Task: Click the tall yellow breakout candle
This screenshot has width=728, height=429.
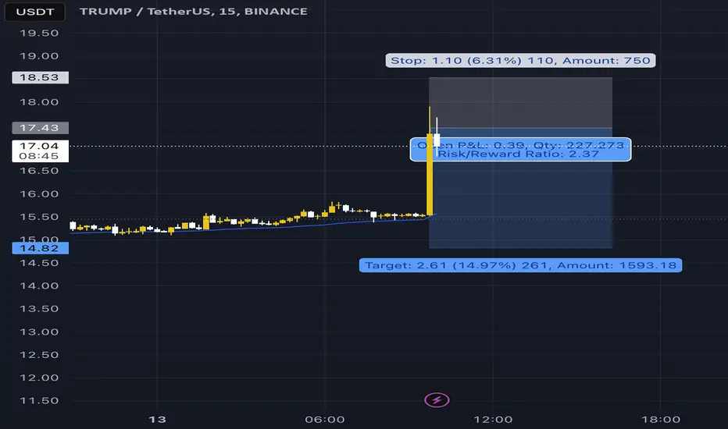Action: [430, 174]
